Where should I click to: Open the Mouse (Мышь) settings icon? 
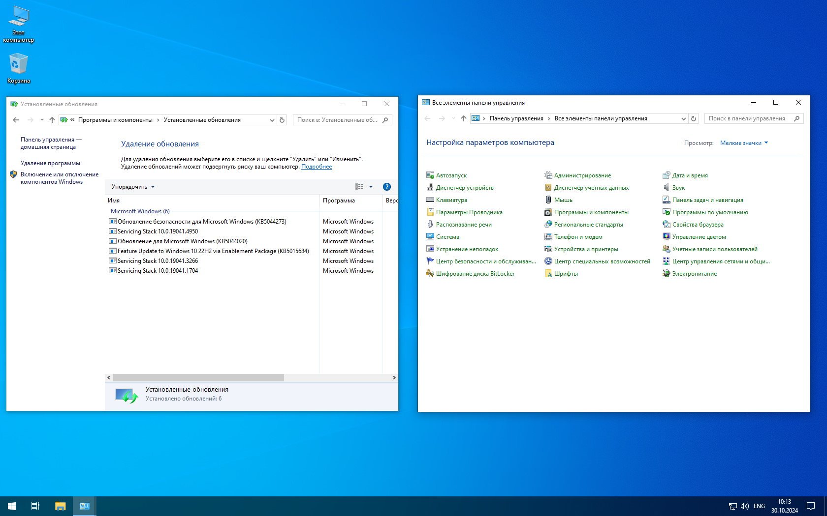tap(548, 200)
